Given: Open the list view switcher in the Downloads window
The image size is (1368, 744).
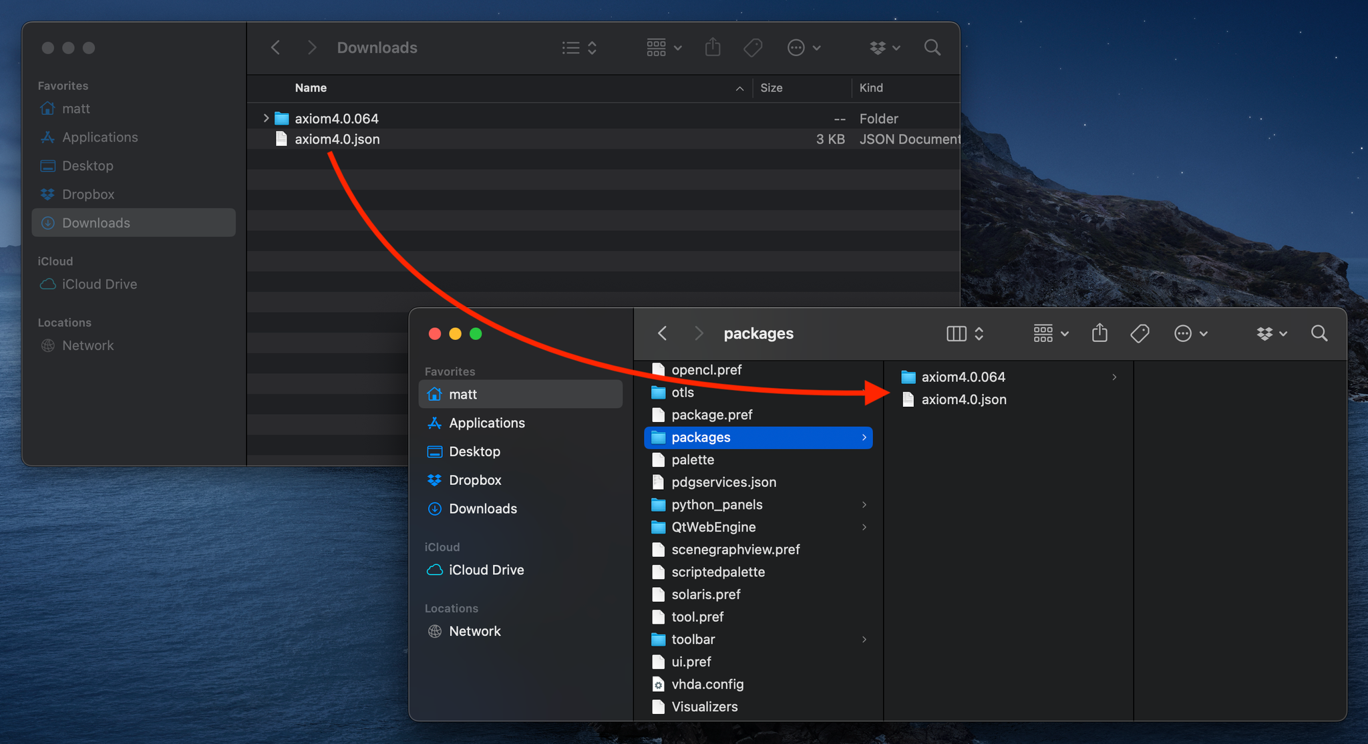Looking at the screenshot, I should click(x=579, y=47).
